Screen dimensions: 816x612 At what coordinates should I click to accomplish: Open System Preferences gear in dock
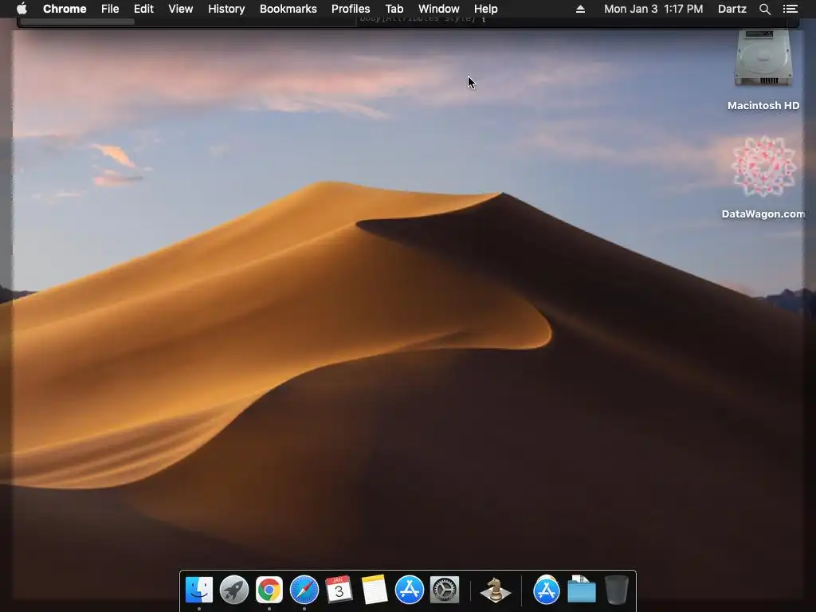click(x=445, y=590)
